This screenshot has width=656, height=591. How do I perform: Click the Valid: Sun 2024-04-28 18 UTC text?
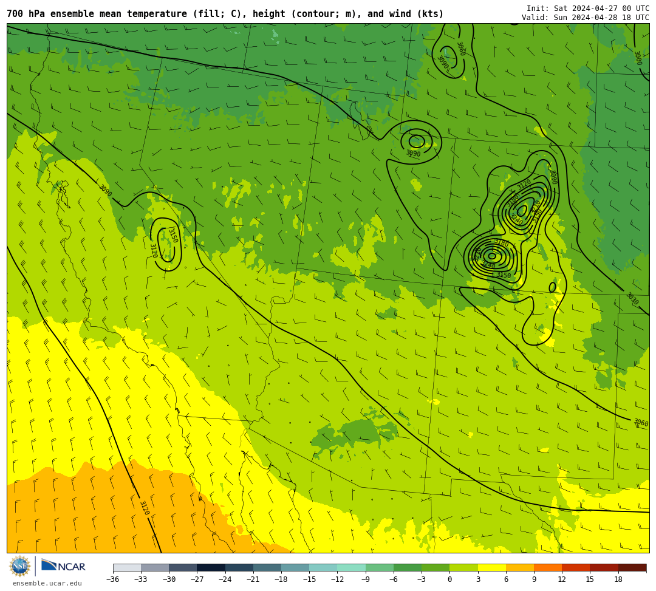[586, 18]
